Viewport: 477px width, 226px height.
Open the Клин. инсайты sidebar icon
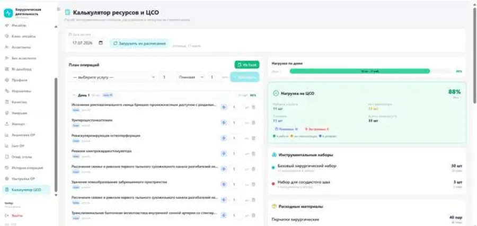click(x=7, y=37)
